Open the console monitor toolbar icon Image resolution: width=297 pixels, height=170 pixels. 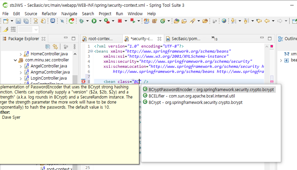pyautogui.click(x=53, y=21)
